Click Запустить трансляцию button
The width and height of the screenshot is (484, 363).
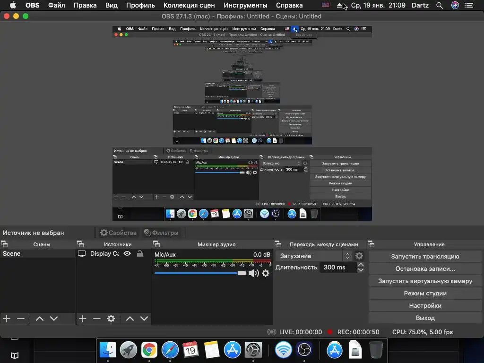(x=425, y=257)
